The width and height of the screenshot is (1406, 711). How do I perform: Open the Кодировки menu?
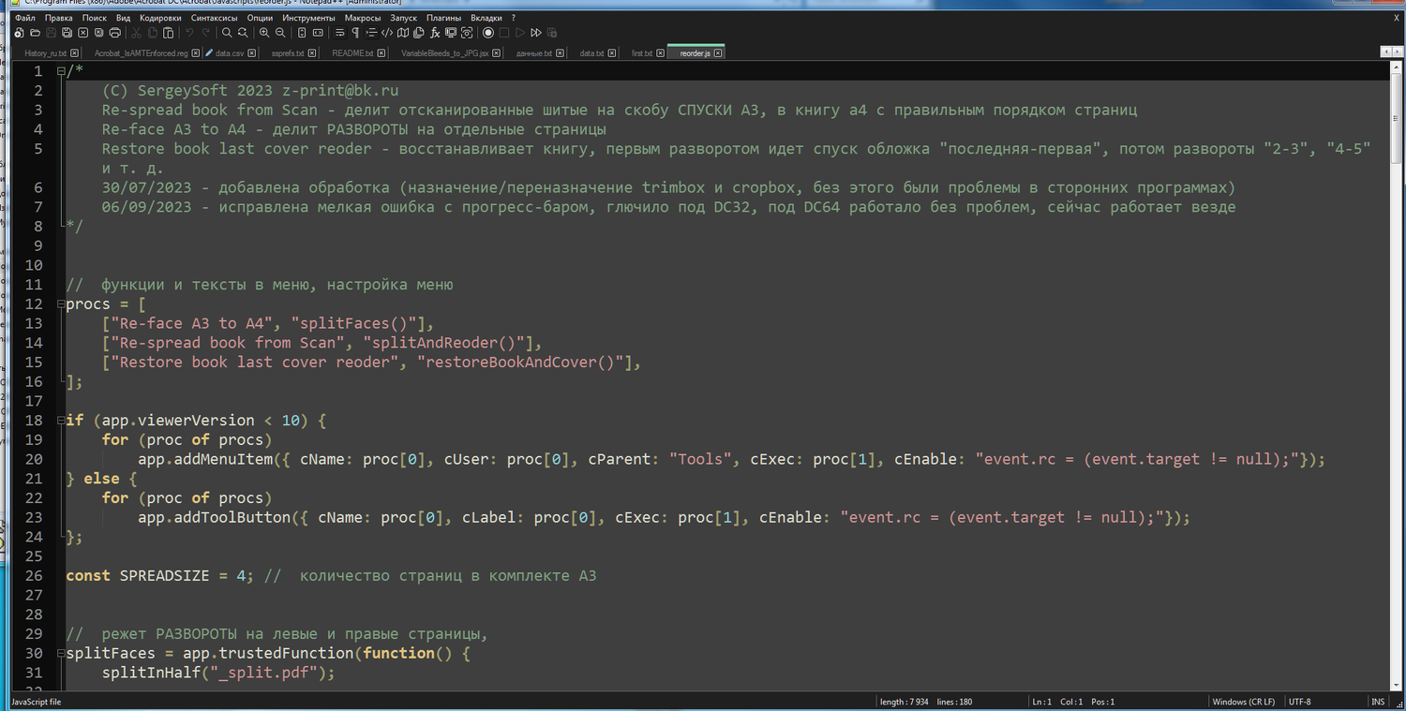click(x=160, y=18)
